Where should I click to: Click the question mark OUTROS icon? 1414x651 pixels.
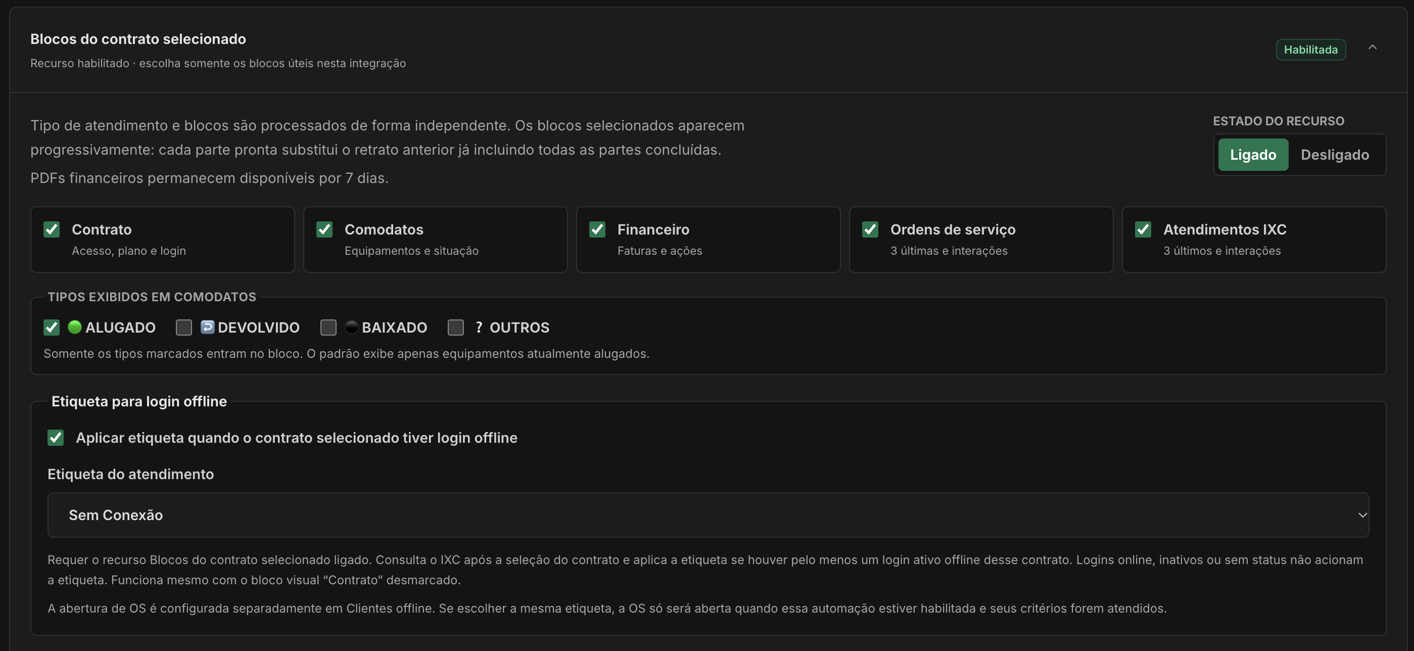(479, 327)
